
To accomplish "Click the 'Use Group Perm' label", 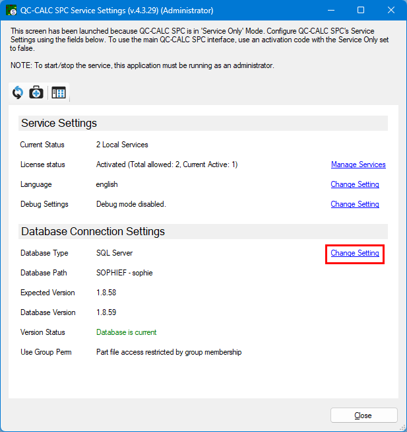I will (x=46, y=352).
